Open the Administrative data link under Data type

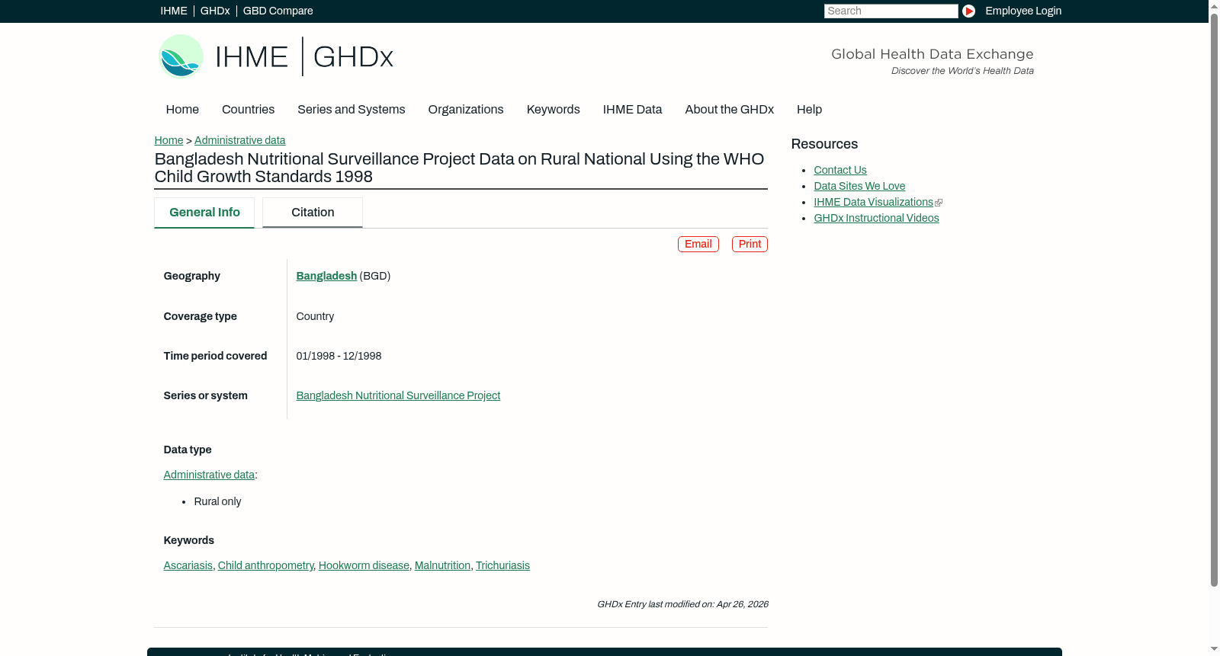click(x=209, y=475)
